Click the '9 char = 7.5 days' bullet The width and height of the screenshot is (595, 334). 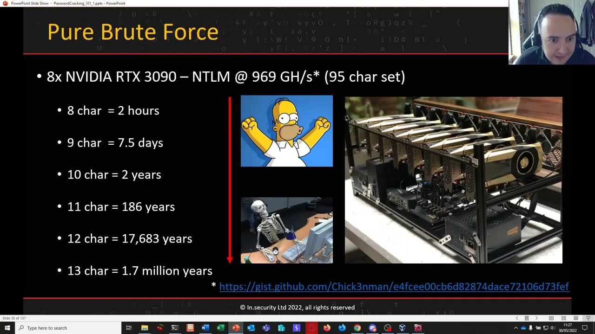click(115, 142)
